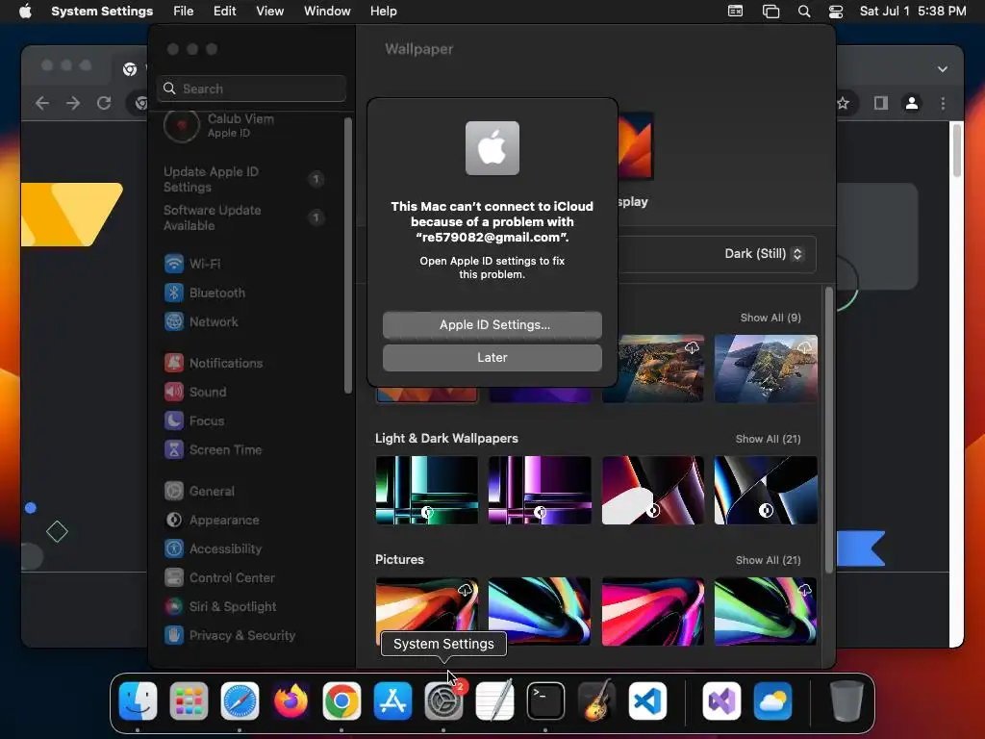Viewport: 985px width, 739px height.
Task: Open Software Update Available item
Action: point(243,218)
